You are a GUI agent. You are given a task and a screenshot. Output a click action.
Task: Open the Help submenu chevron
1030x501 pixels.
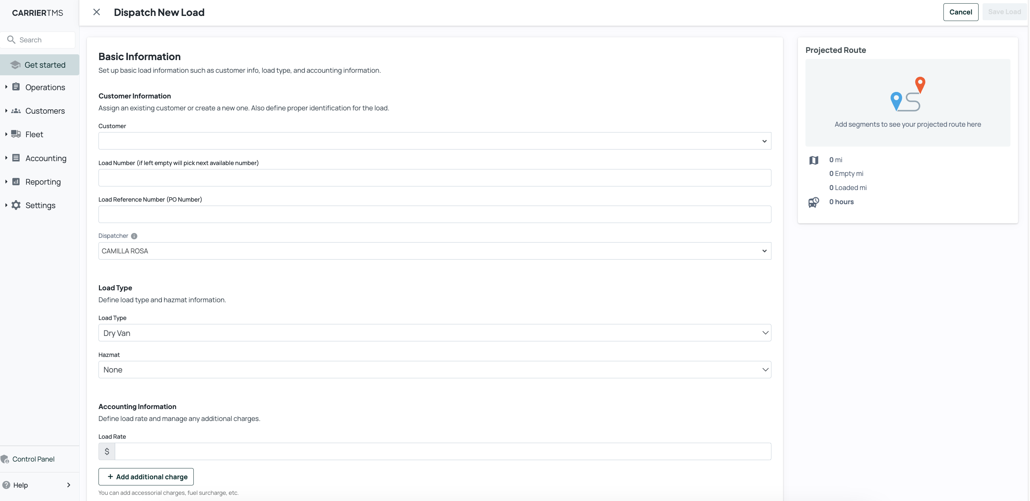pos(69,485)
